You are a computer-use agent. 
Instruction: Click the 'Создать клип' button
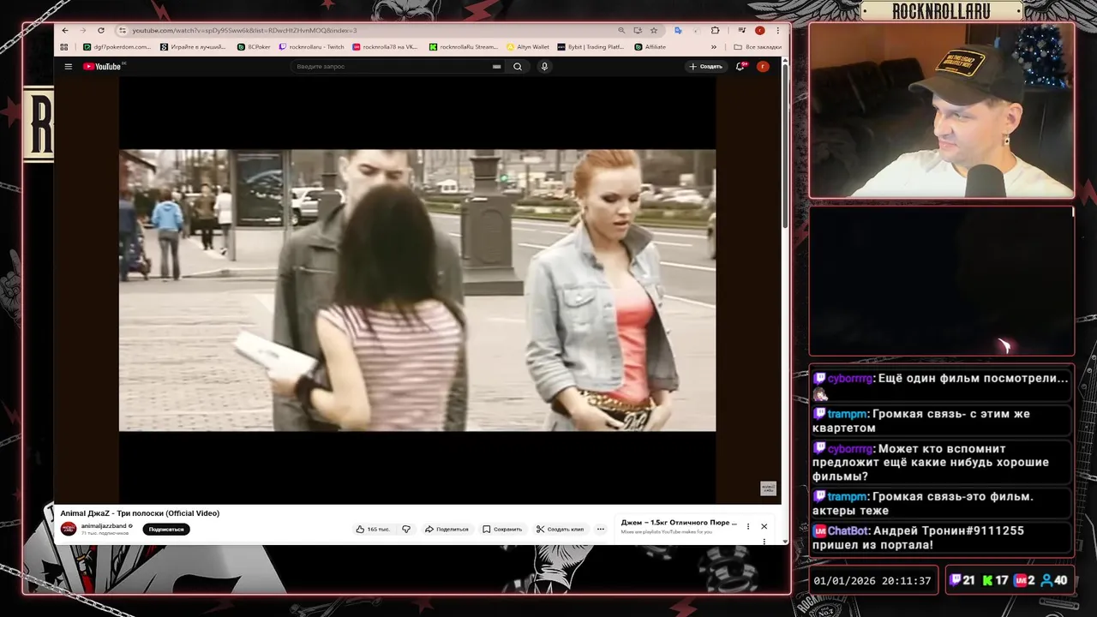point(560,529)
